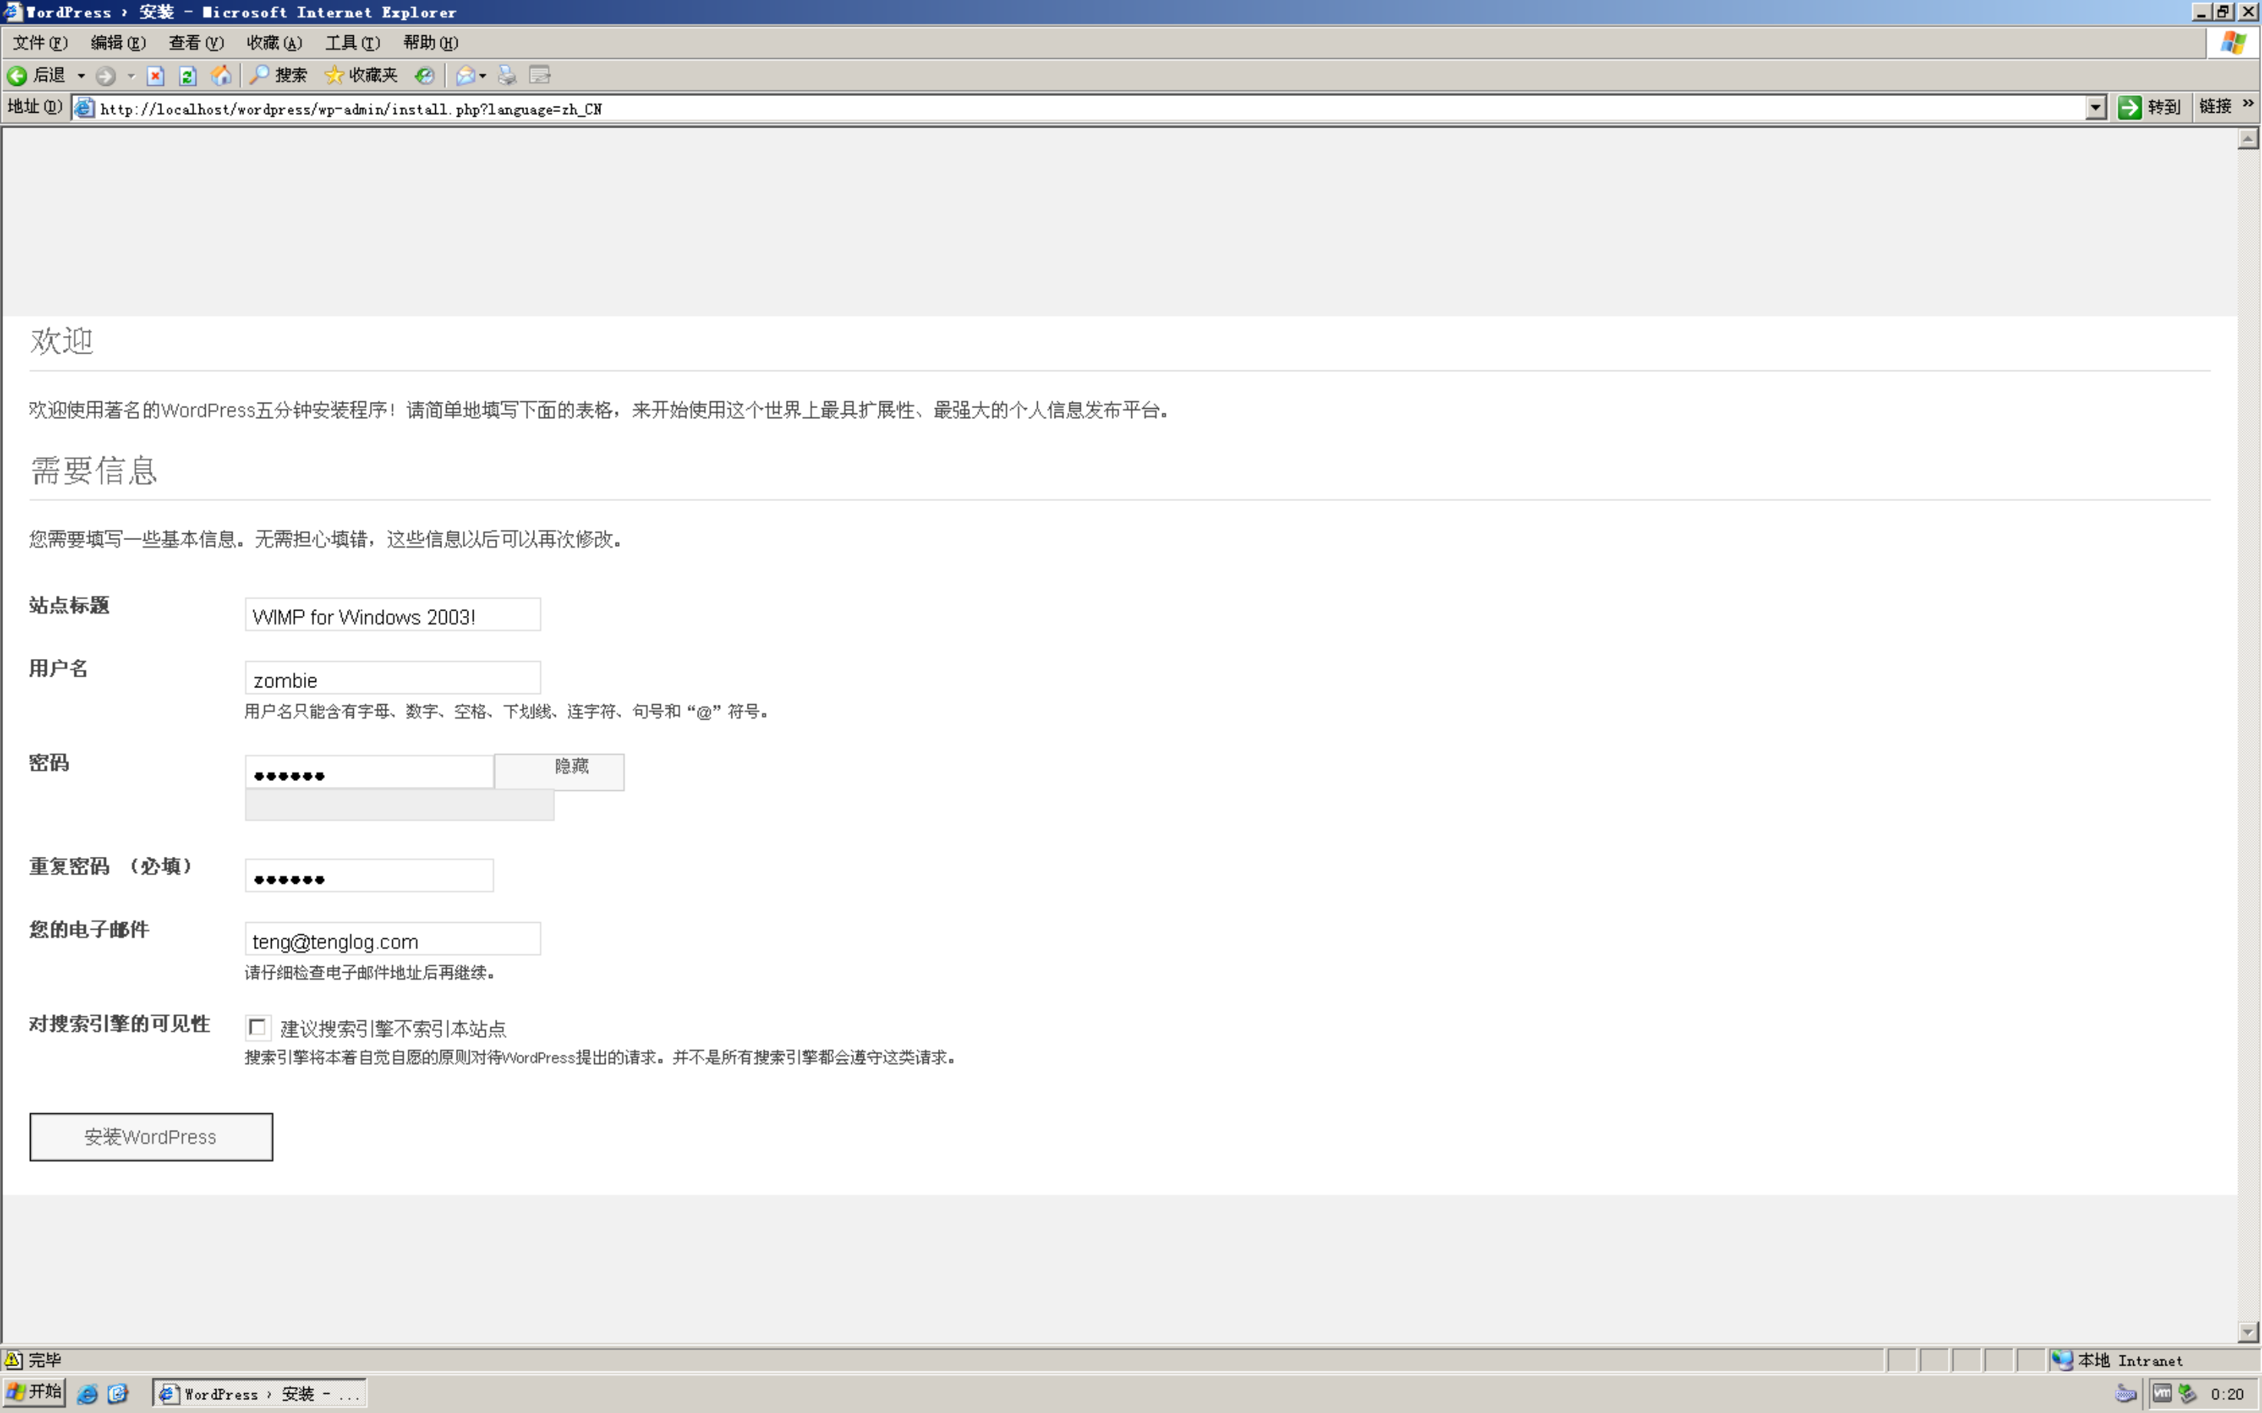Go to the Home page icon
The height and width of the screenshot is (1413, 2262).
click(222, 76)
